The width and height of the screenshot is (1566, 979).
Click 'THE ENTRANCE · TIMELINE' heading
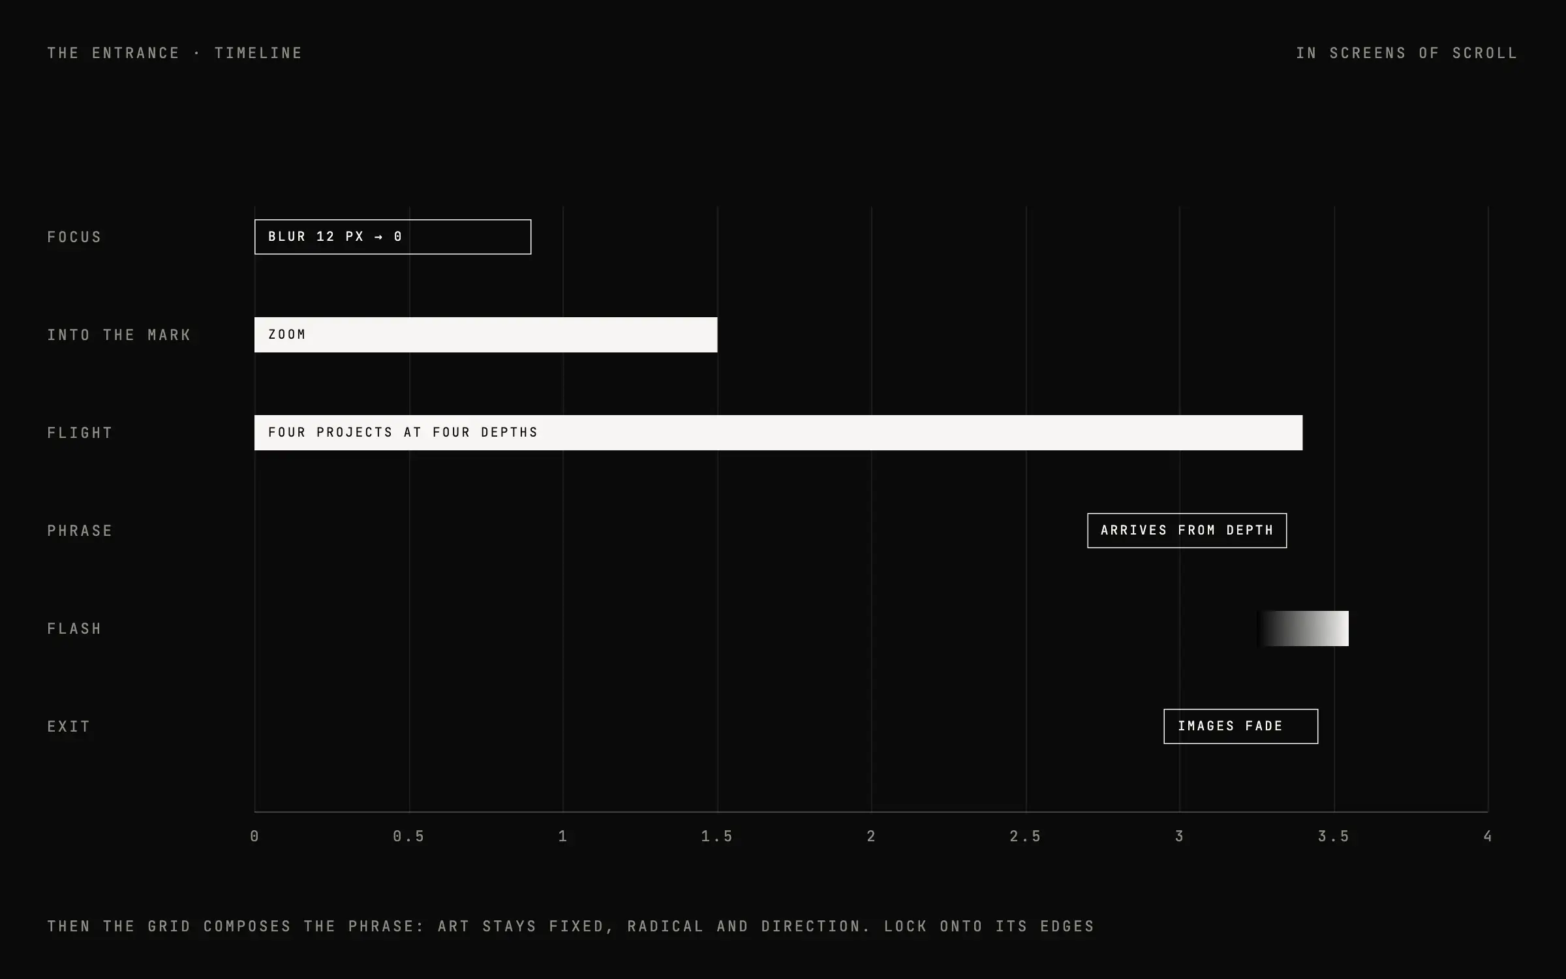tap(175, 53)
